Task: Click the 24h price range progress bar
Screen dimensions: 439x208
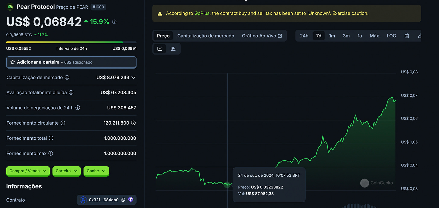Action: pyautogui.click(x=71, y=42)
